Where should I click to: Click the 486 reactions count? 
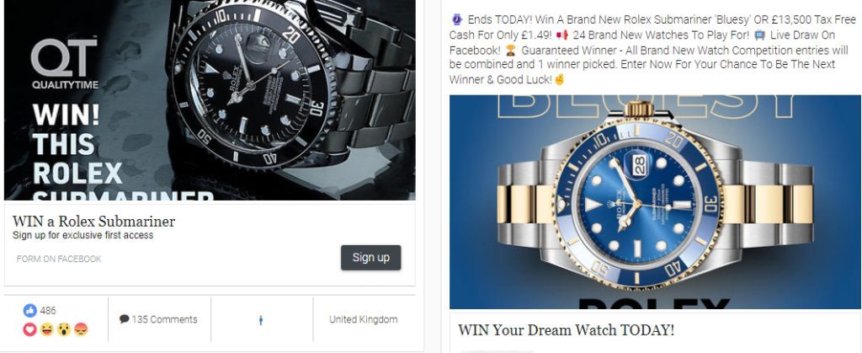click(x=48, y=311)
